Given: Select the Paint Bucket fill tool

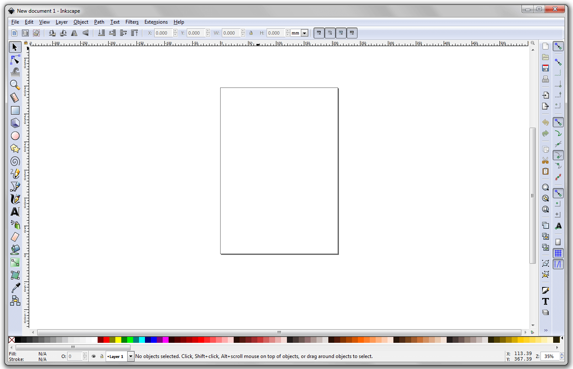Looking at the screenshot, I should (15, 250).
